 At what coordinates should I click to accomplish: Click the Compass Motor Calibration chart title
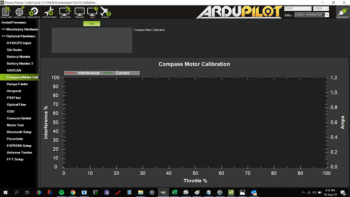click(x=194, y=64)
